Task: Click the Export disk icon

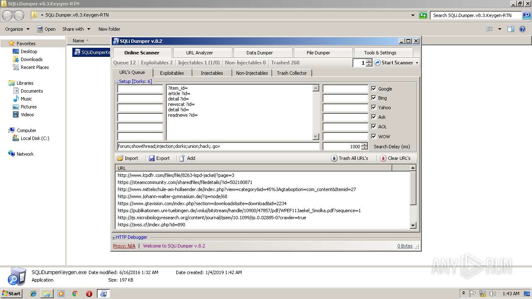Action: pyautogui.click(x=152, y=158)
